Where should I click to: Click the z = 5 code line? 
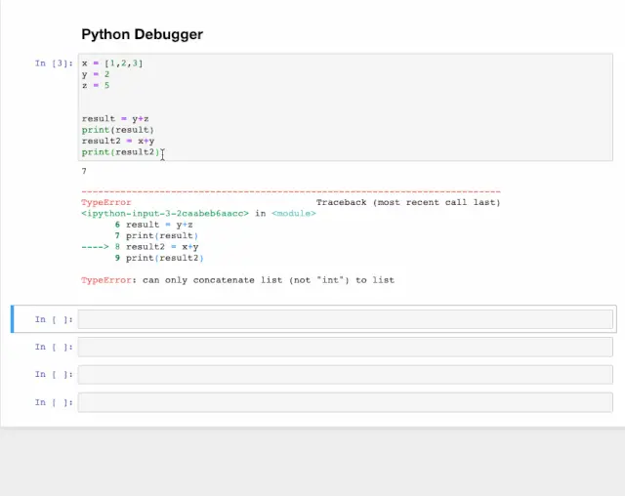(x=96, y=86)
